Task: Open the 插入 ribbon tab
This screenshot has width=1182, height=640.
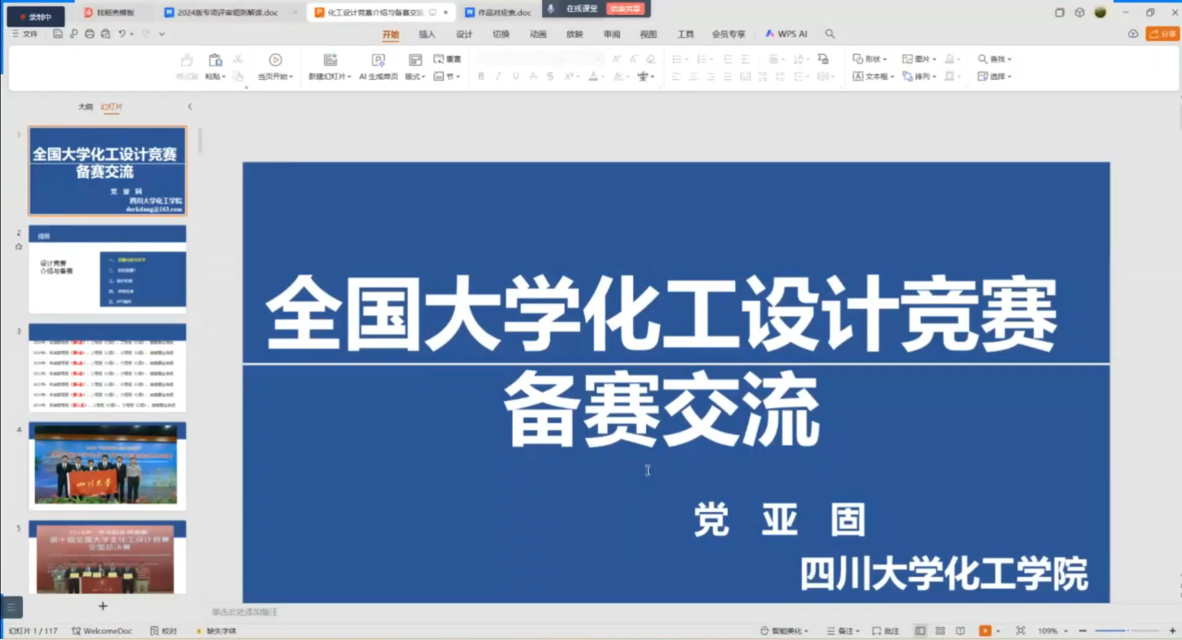Action: 426,34
